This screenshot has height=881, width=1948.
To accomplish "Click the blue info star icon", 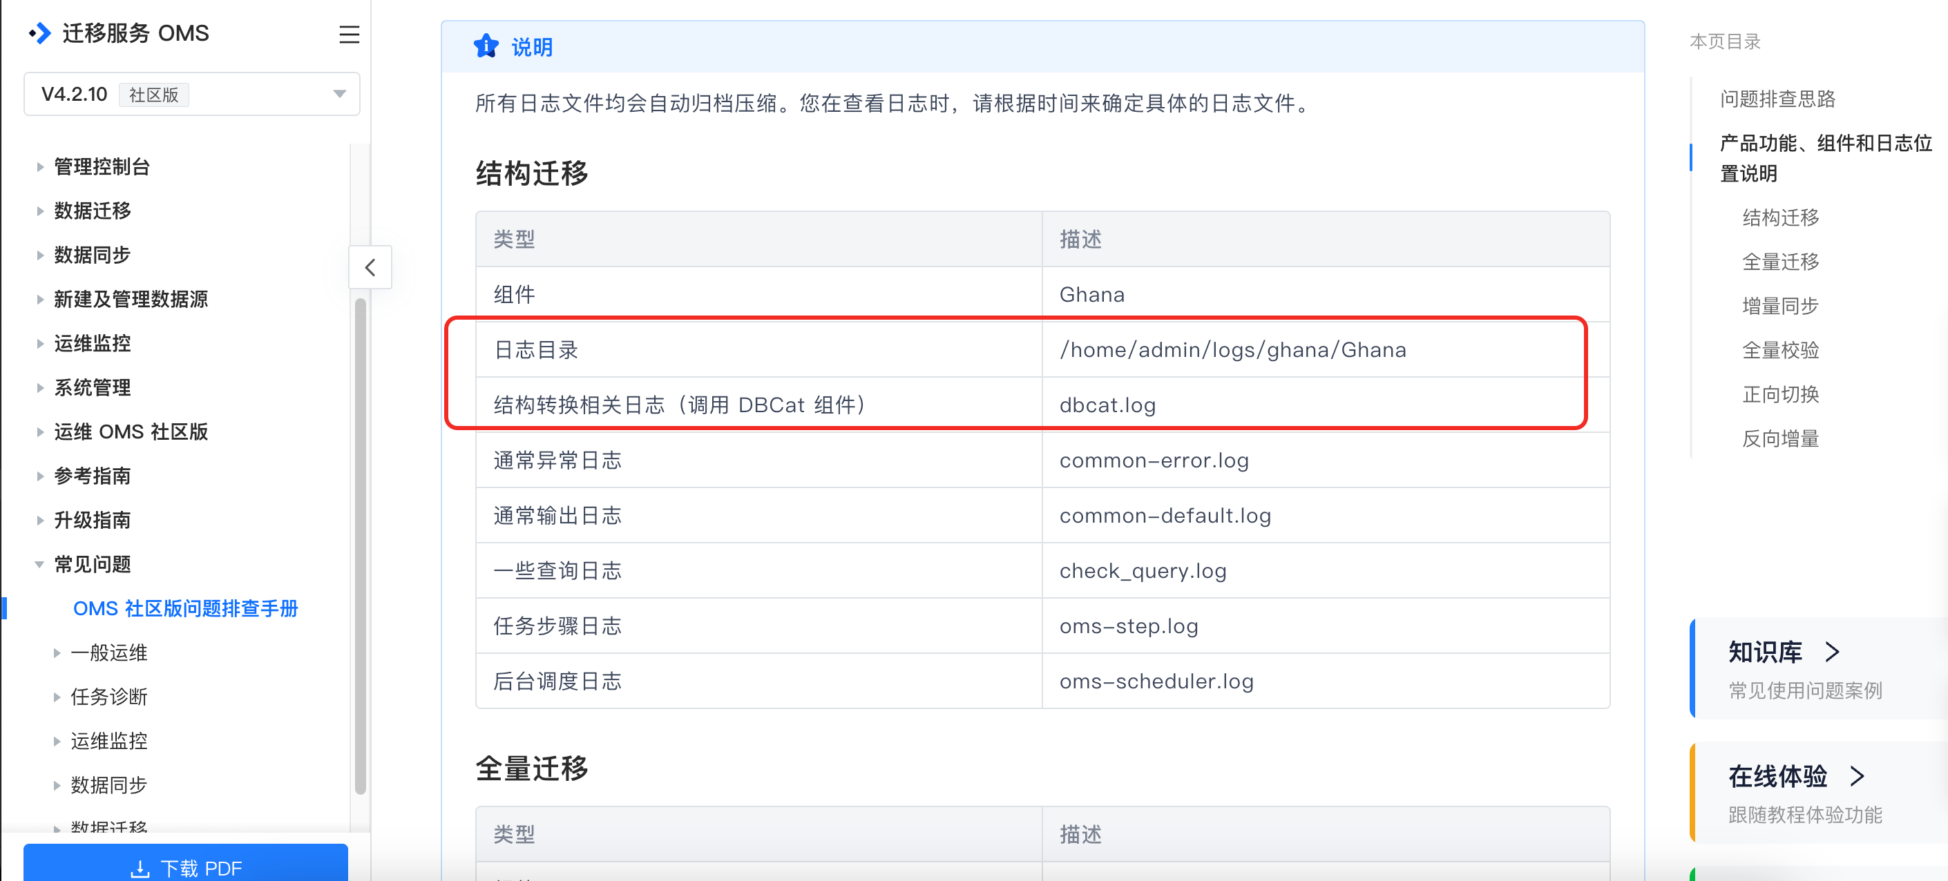I will coord(486,47).
